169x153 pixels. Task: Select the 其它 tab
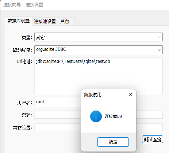coord(66,22)
